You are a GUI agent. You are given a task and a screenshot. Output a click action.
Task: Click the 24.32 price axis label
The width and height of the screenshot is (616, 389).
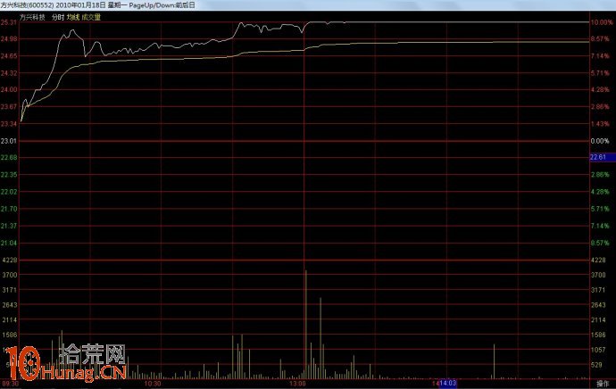[x=9, y=73]
